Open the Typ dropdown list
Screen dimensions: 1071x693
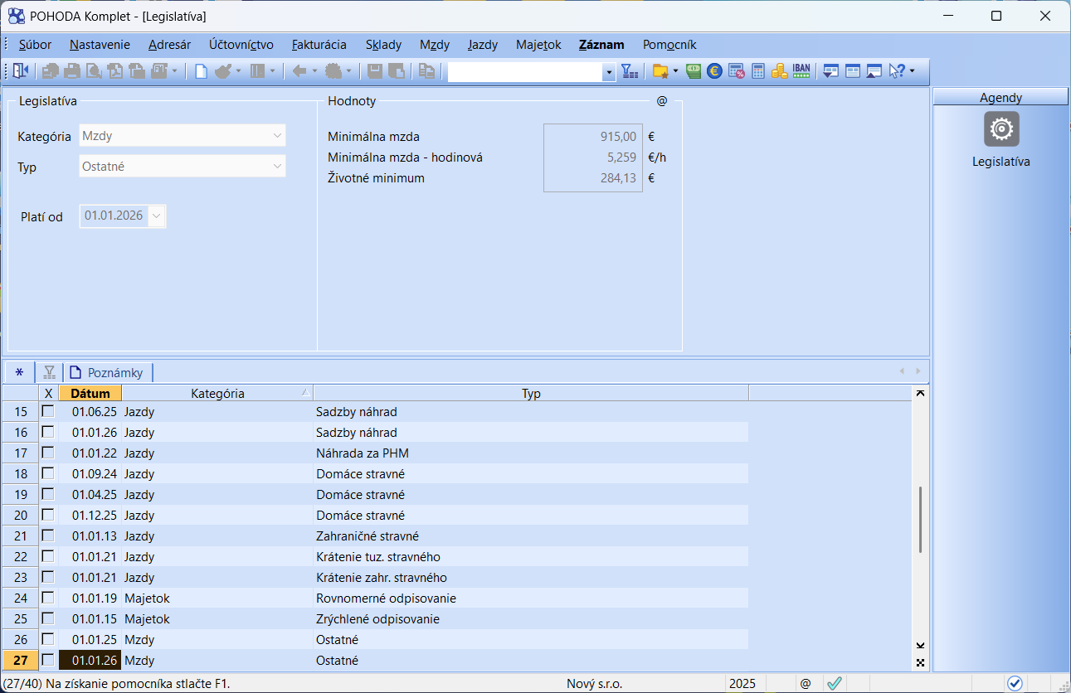point(277,167)
